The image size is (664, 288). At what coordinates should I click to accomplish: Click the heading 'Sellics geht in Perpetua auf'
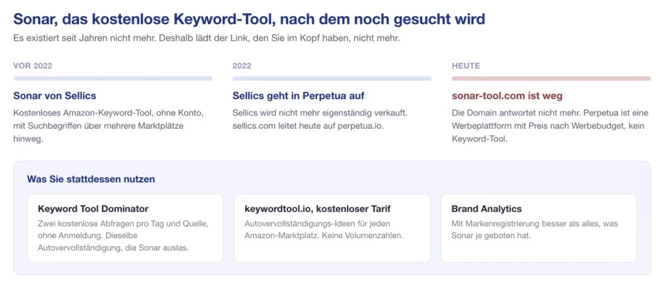(298, 96)
